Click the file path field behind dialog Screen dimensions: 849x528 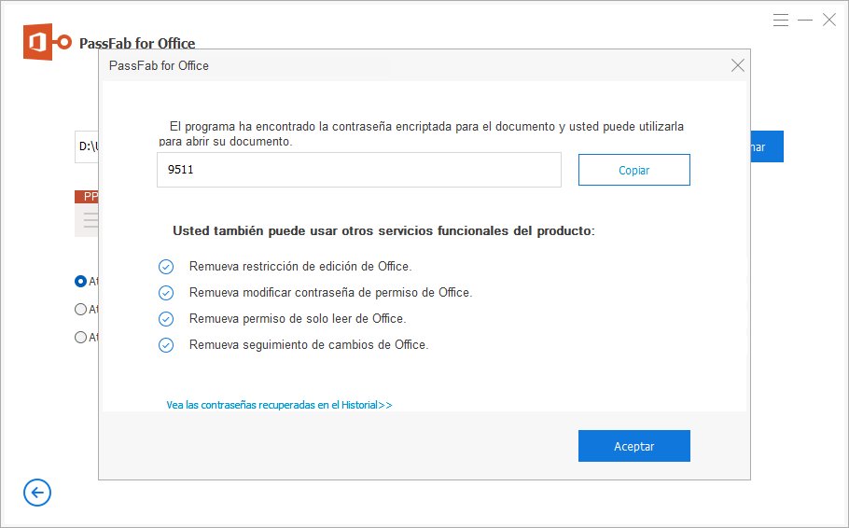(87, 146)
